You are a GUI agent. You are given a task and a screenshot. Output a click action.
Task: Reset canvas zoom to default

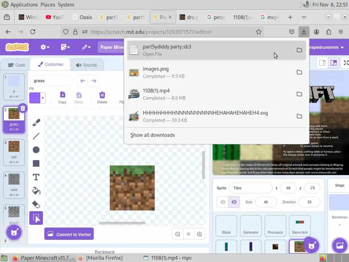(x=188, y=234)
